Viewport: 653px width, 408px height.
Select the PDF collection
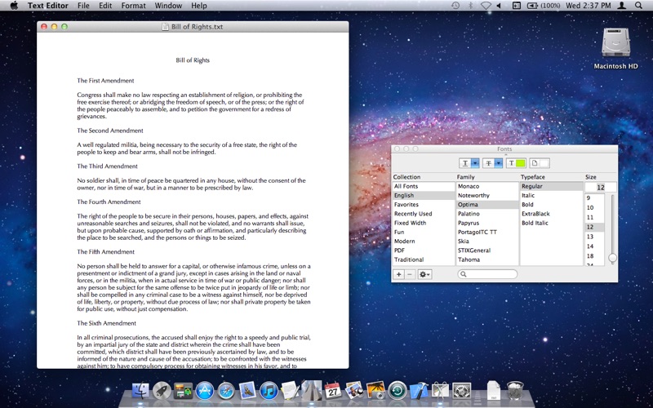tap(424, 251)
